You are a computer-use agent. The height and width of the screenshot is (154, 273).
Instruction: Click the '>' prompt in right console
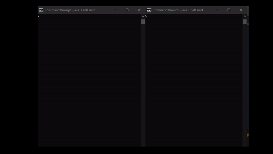146,16
